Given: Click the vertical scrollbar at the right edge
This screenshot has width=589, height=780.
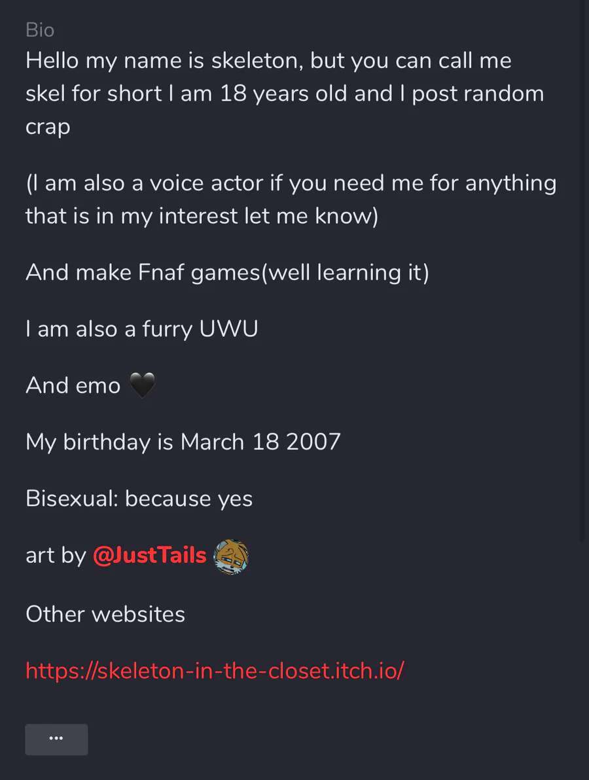Looking at the screenshot, I should pyautogui.click(x=584, y=271).
